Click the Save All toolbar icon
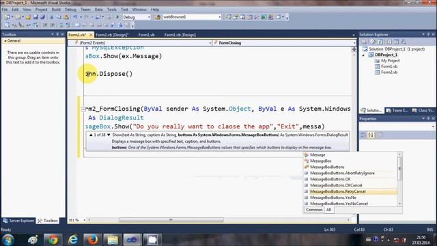437x246 pixels. (42, 17)
